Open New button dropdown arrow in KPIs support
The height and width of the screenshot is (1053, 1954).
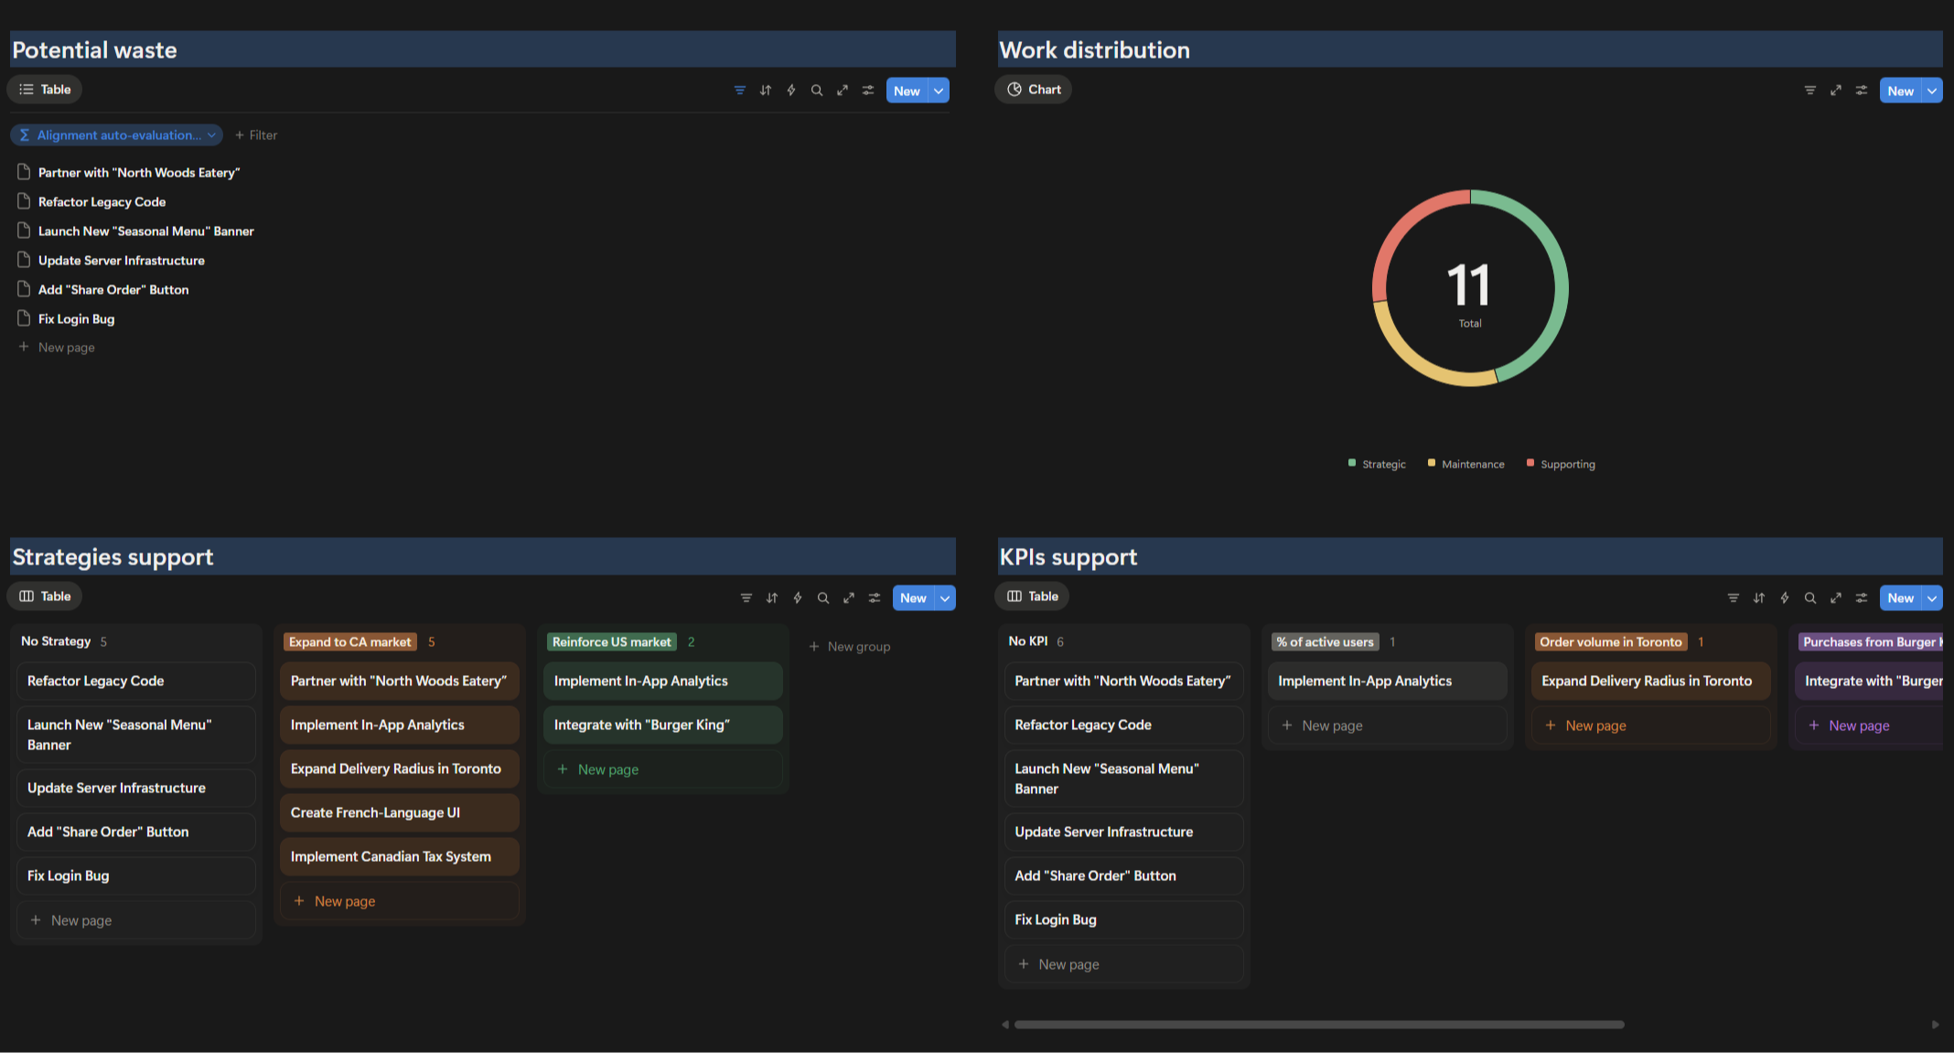[x=1932, y=598]
